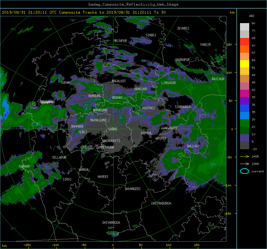Pick the bright yellow swatch between 54 and 51 dBZ
Screen dimensions: 267x249
[244, 64]
